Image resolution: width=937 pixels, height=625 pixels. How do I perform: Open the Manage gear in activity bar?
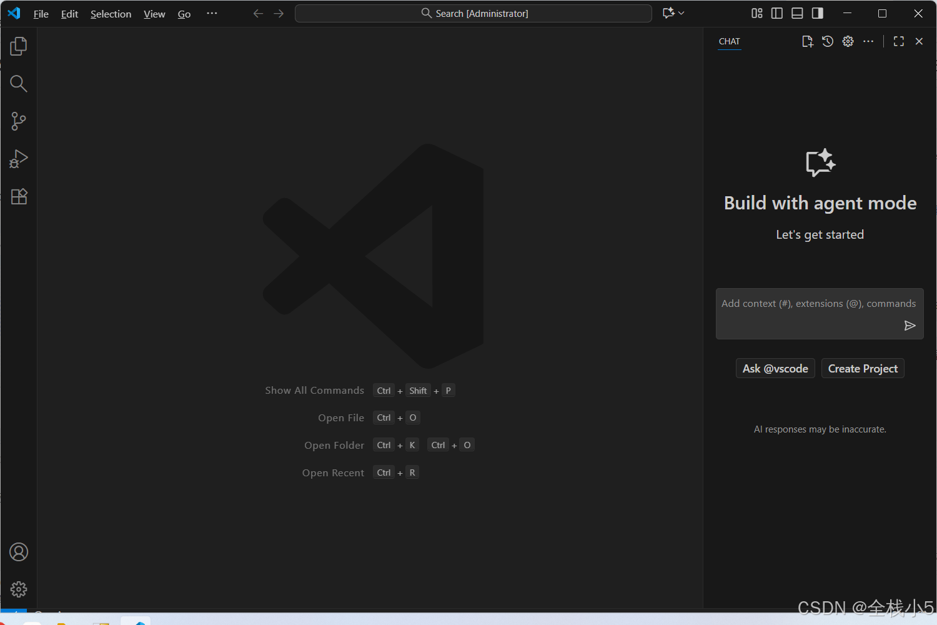pyautogui.click(x=19, y=589)
